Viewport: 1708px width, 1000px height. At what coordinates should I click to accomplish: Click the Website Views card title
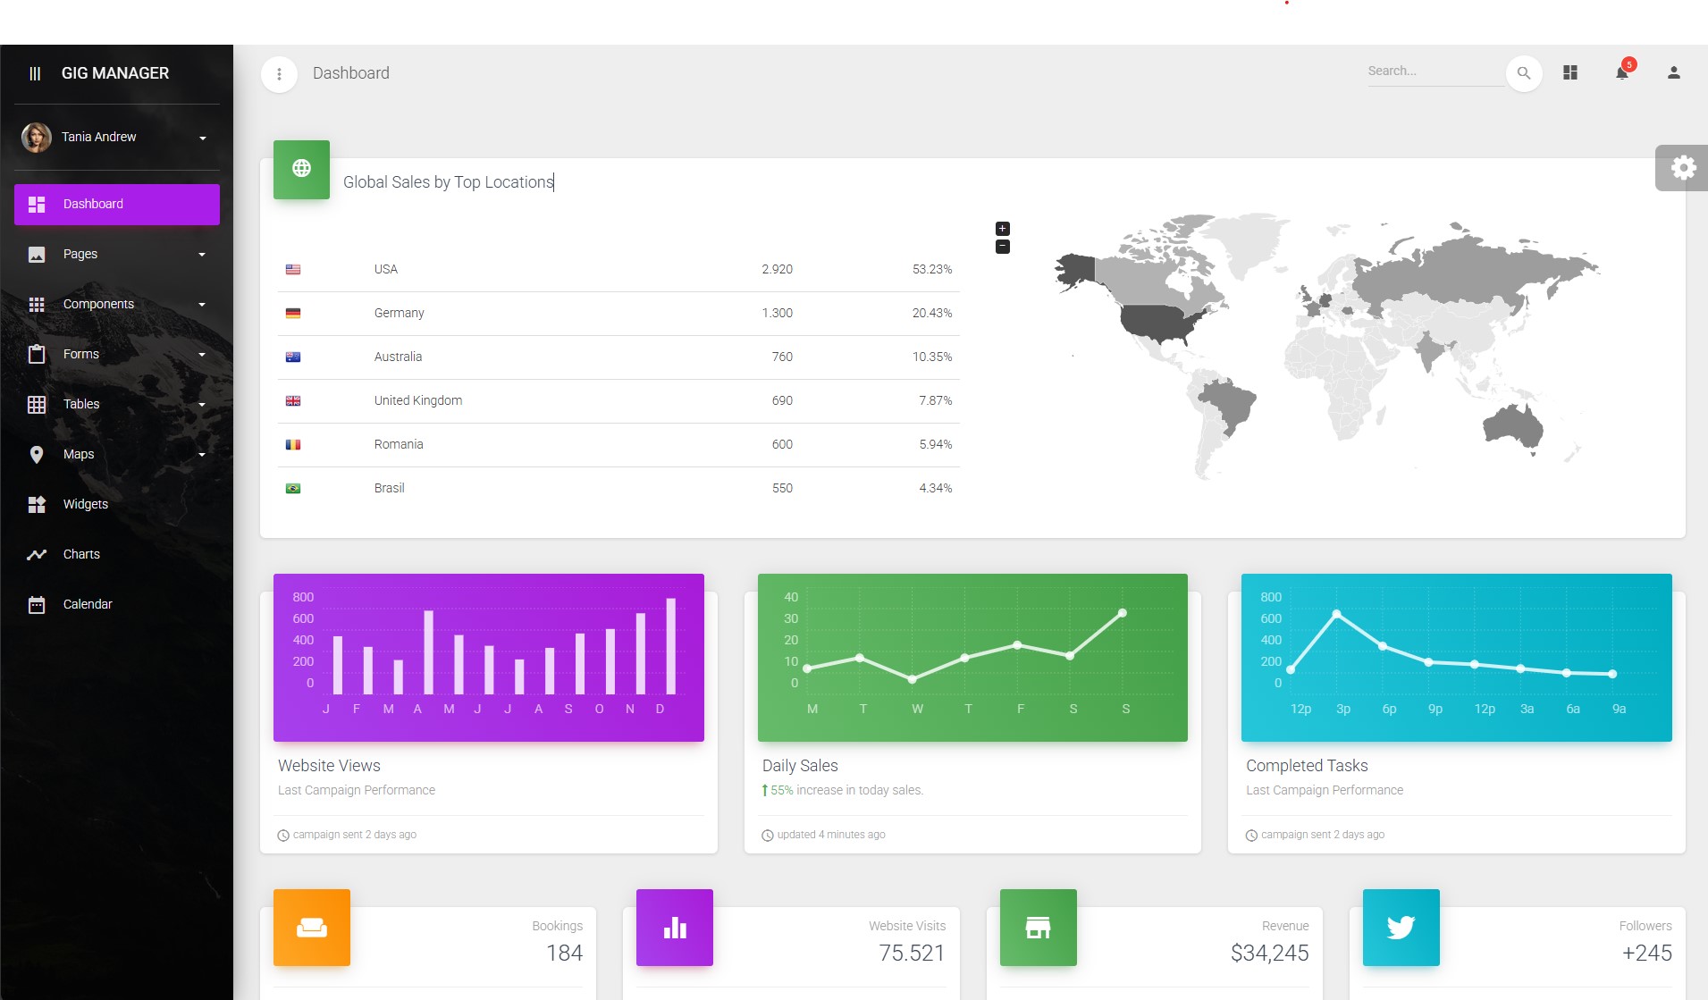tap(329, 766)
